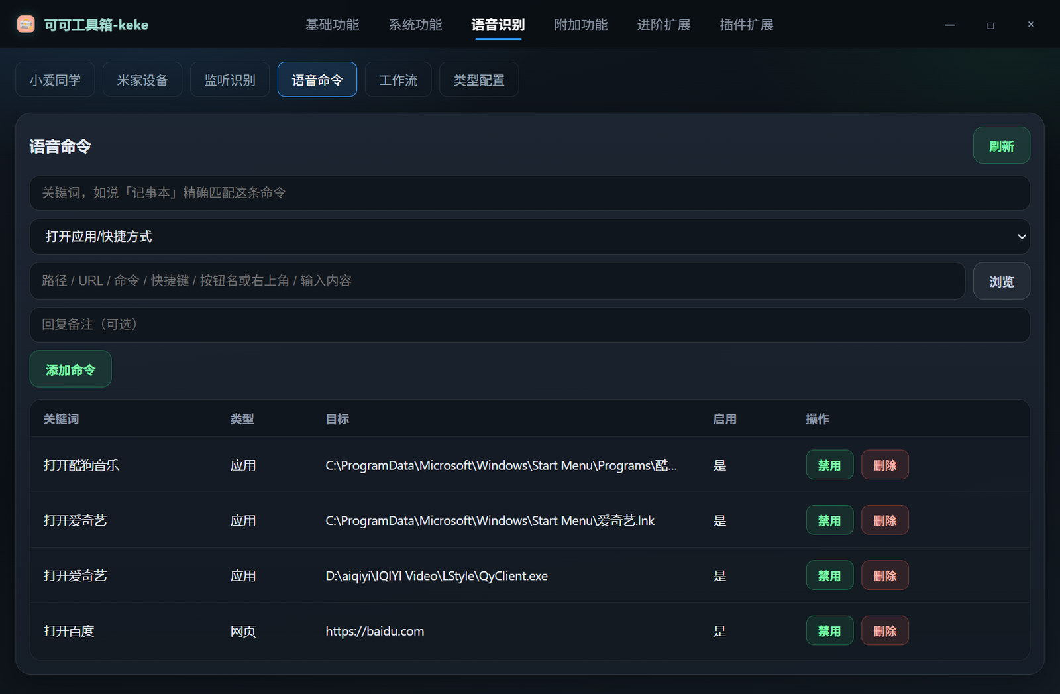Select the 监听识别 sub-tab
This screenshot has width=1060, height=694.
click(230, 80)
